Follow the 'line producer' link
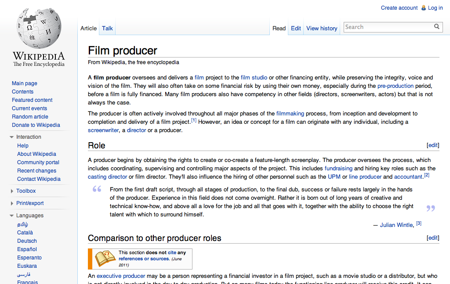This screenshot has width=450, height=284. 365,177
